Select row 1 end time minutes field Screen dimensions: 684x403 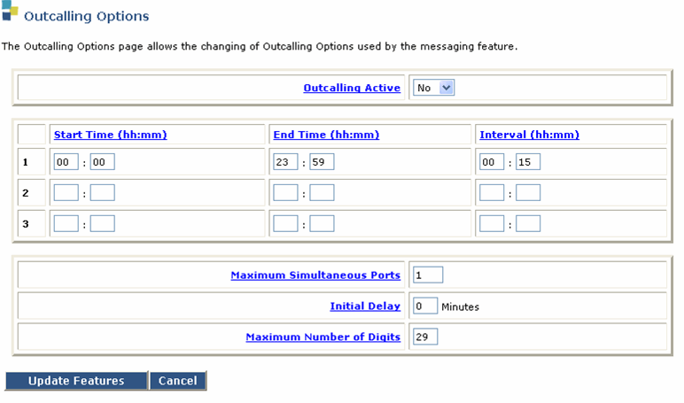322,162
